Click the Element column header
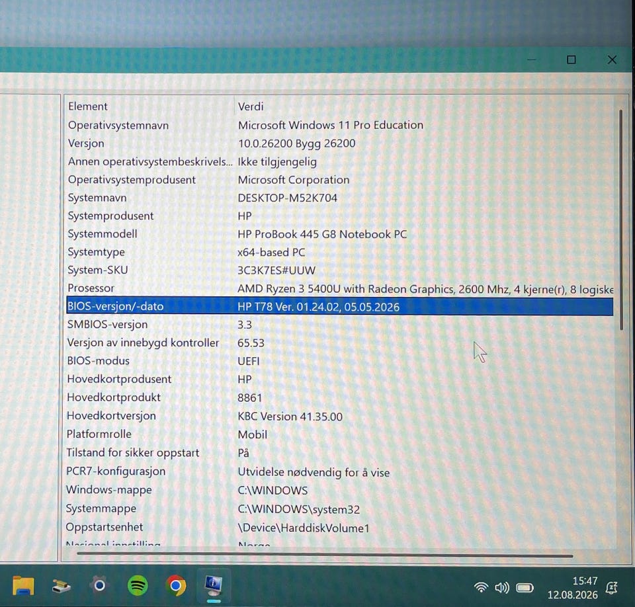 [x=150, y=106]
